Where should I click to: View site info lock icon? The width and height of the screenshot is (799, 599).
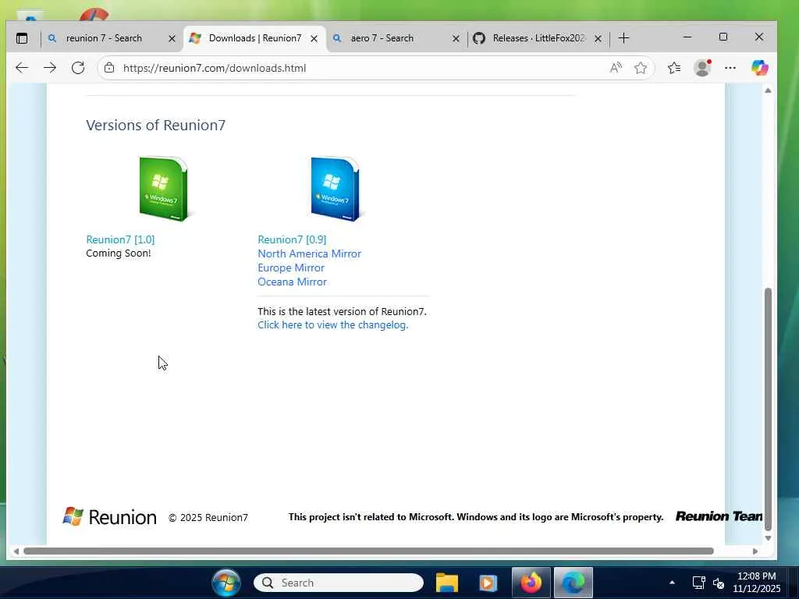point(109,68)
